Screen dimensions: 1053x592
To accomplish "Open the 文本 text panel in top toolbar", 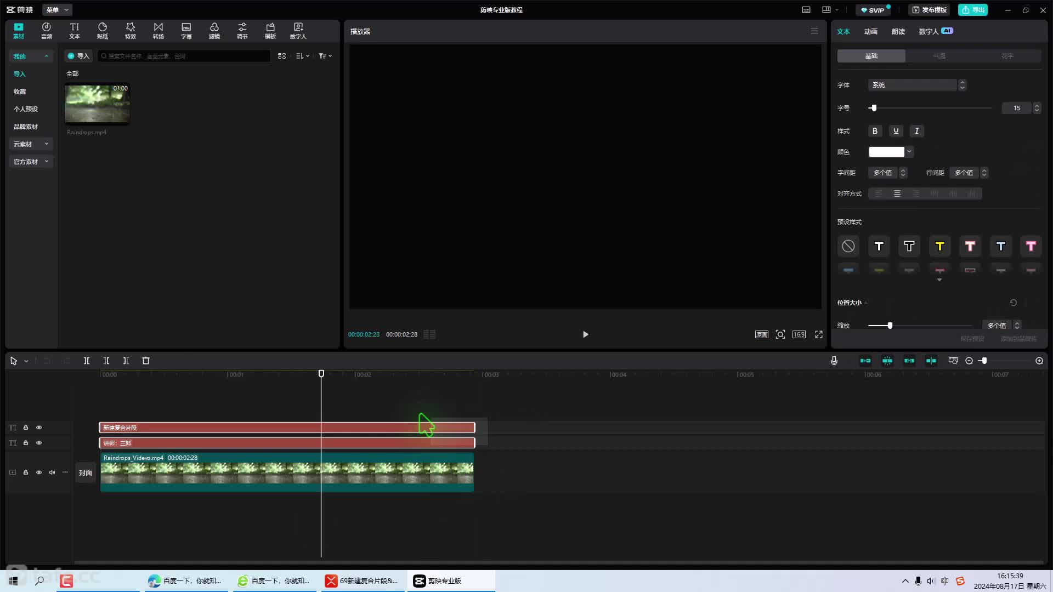I will 75,31.
